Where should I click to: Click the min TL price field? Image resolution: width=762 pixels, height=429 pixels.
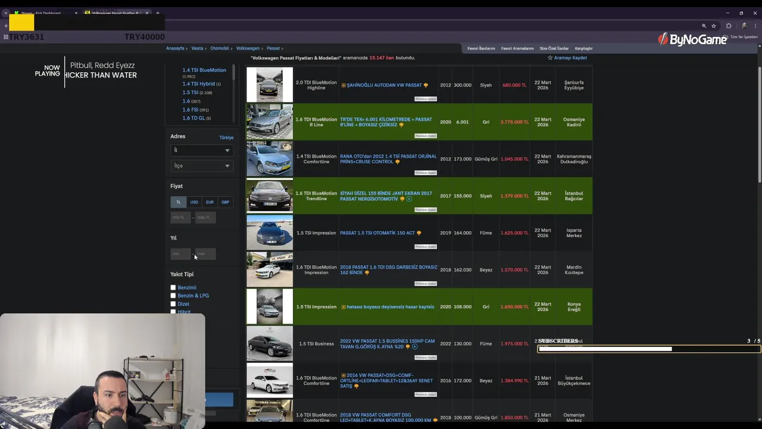point(180,217)
